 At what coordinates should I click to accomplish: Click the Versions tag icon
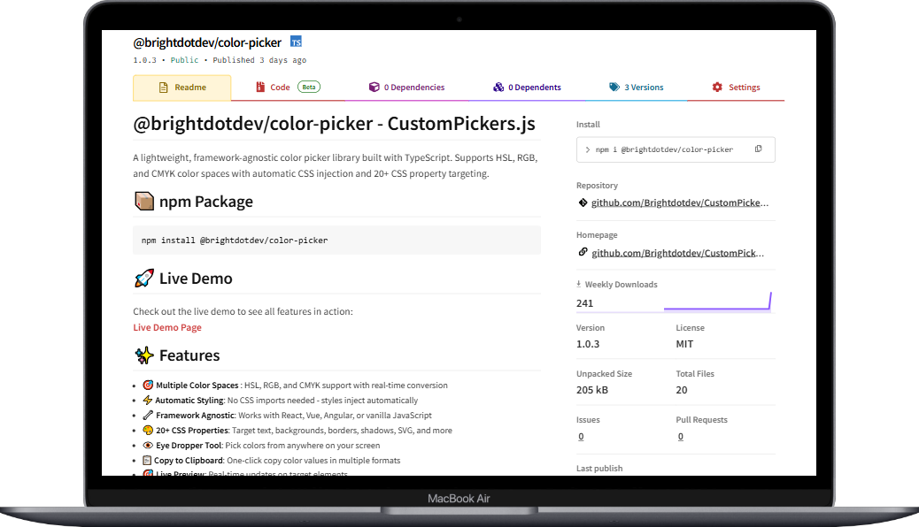pyautogui.click(x=613, y=87)
